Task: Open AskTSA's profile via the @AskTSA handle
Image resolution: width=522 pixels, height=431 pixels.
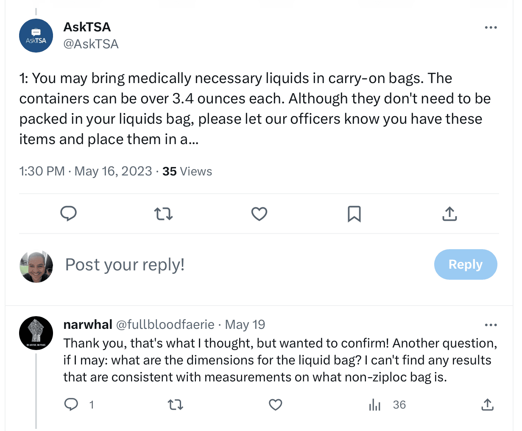Action: point(91,44)
